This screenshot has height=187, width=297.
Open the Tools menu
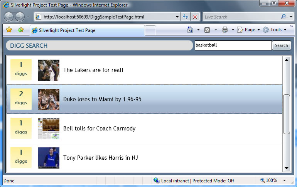[x=275, y=30]
